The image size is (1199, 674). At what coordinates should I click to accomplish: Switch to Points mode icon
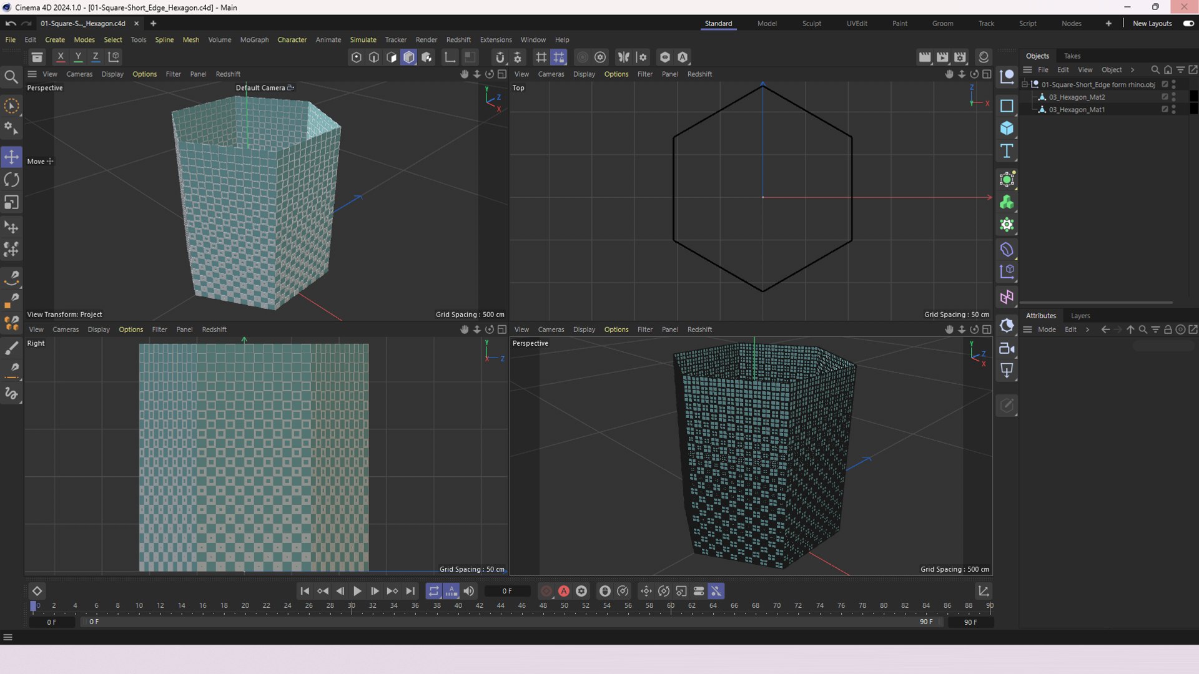(357, 57)
